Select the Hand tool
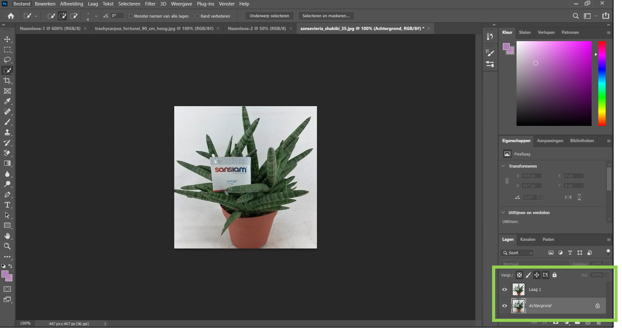 tap(8, 236)
